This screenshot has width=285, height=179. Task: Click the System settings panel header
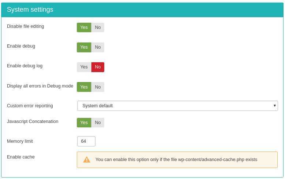pos(142,10)
